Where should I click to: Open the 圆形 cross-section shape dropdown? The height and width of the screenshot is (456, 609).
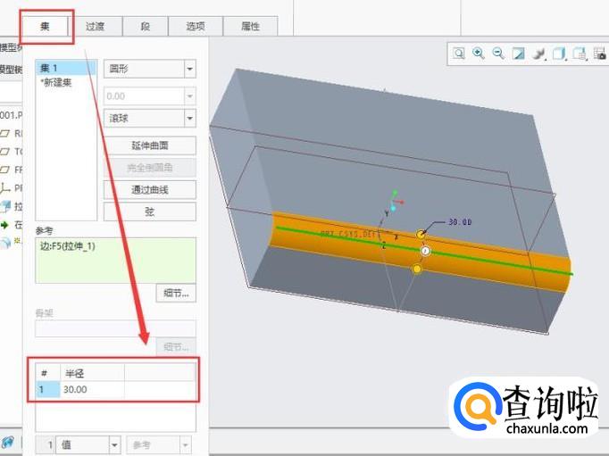(x=189, y=69)
